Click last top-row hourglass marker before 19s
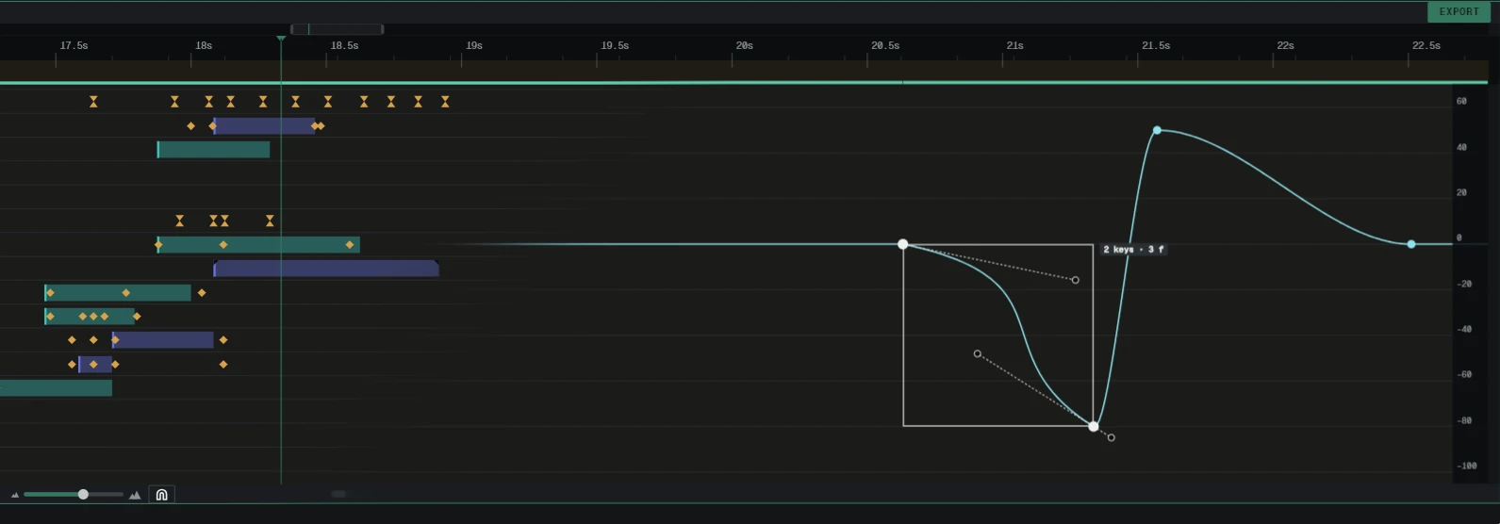Image resolution: width=1500 pixels, height=524 pixels. 445,102
